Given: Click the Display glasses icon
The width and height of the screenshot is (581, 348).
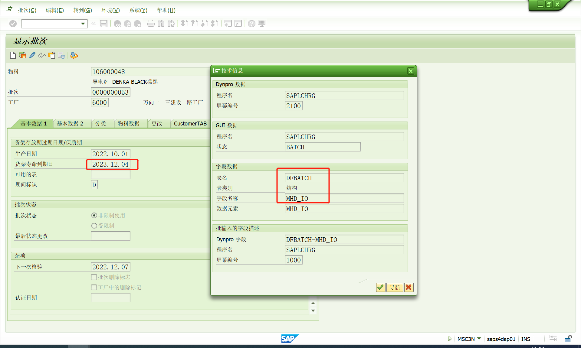Looking at the screenshot, I should 42,55.
